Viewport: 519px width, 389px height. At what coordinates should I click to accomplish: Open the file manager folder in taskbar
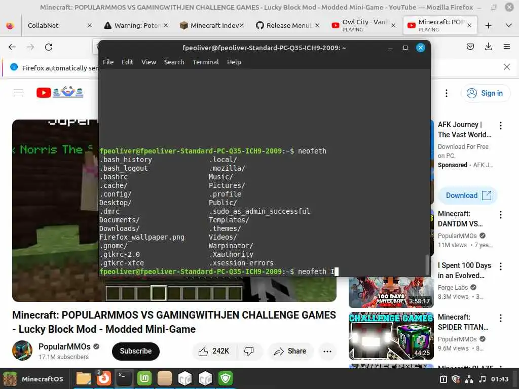pos(84,378)
